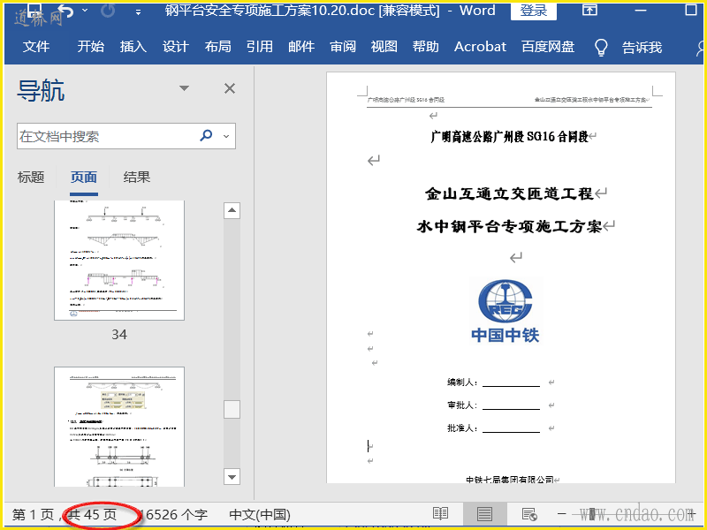Click the 16526 个字 word count
The width and height of the screenshot is (707, 530).
click(174, 514)
